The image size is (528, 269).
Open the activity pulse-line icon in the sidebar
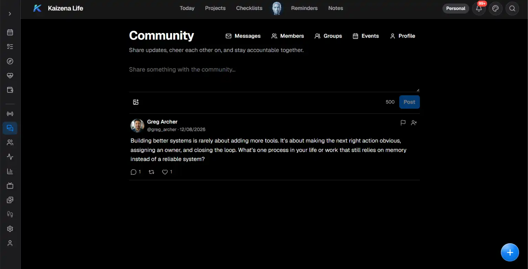[10, 157]
